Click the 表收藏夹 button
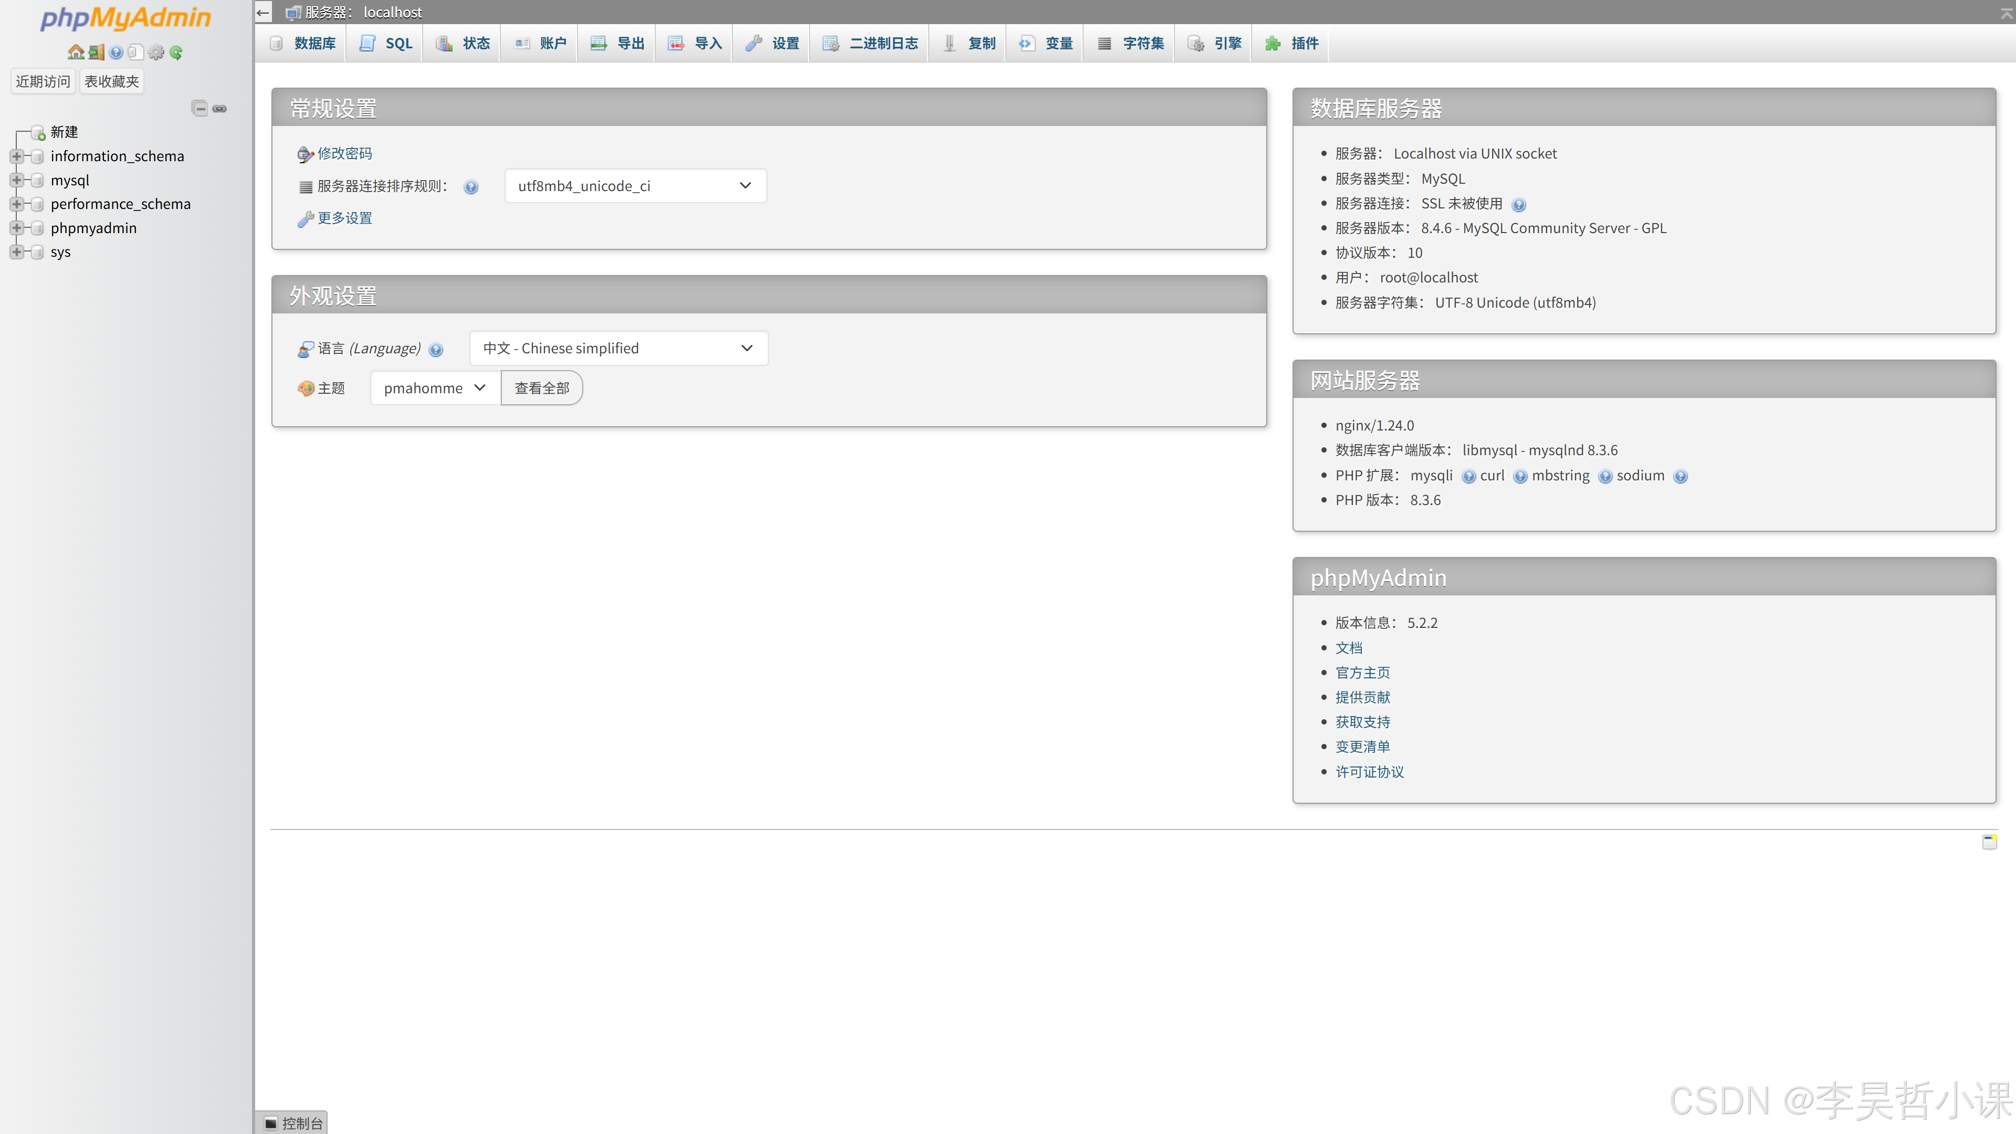The height and width of the screenshot is (1134, 2016). [112, 81]
